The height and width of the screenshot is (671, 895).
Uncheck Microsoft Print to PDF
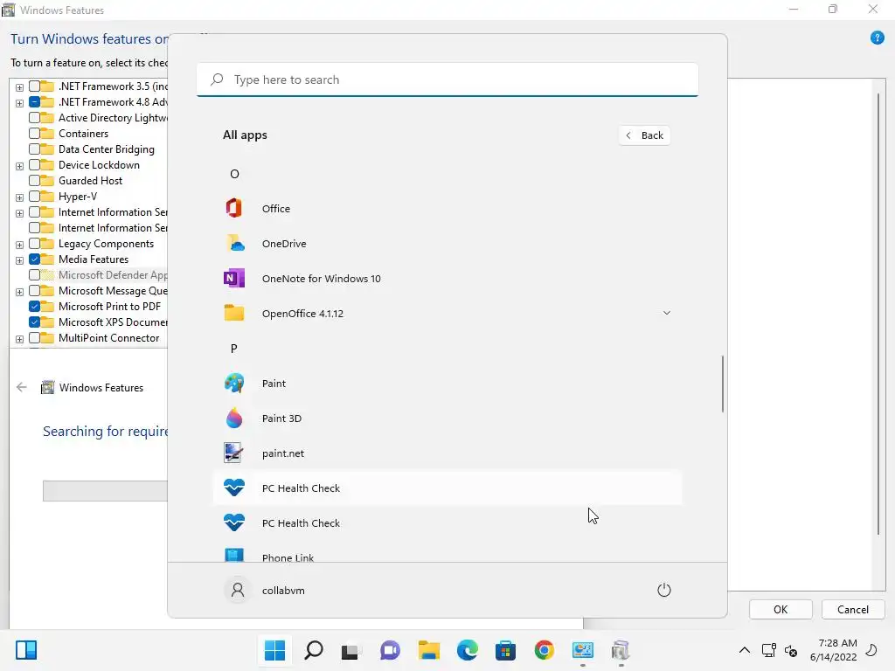tap(34, 307)
